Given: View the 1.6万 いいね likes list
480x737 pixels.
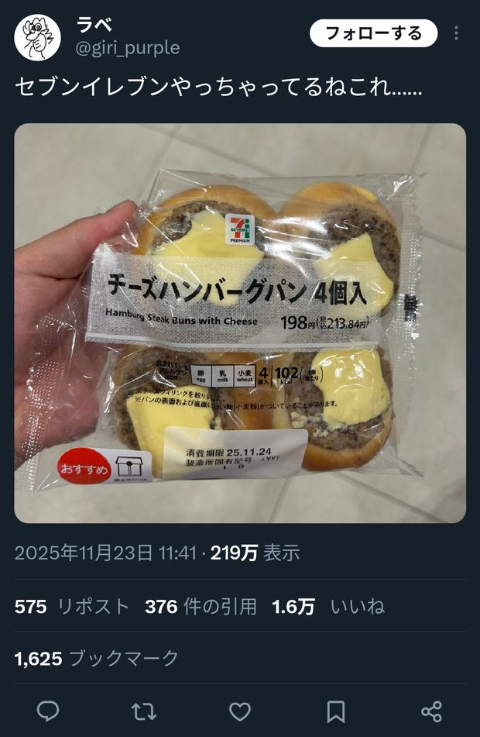Looking at the screenshot, I should tap(328, 606).
